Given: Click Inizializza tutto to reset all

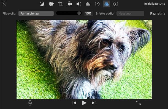Looking at the screenshot, I should tap(155, 4).
